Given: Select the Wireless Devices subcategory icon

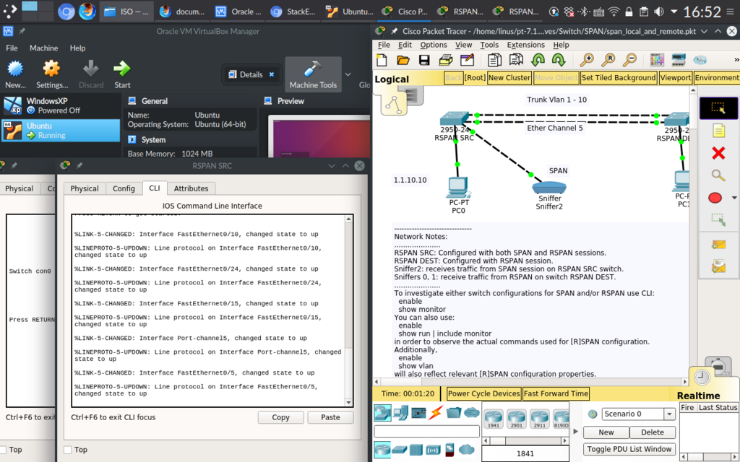Looking at the screenshot, I should (x=433, y=449).
